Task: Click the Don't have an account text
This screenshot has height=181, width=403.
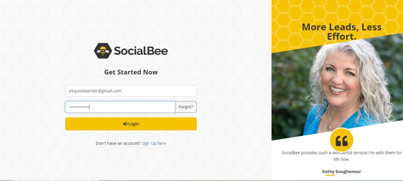Action: (118, 143)
